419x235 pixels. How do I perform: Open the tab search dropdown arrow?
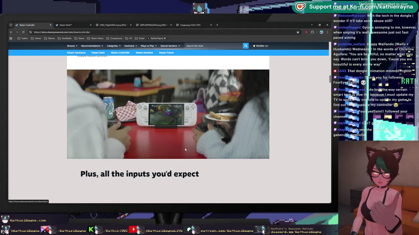pos(11,25)
